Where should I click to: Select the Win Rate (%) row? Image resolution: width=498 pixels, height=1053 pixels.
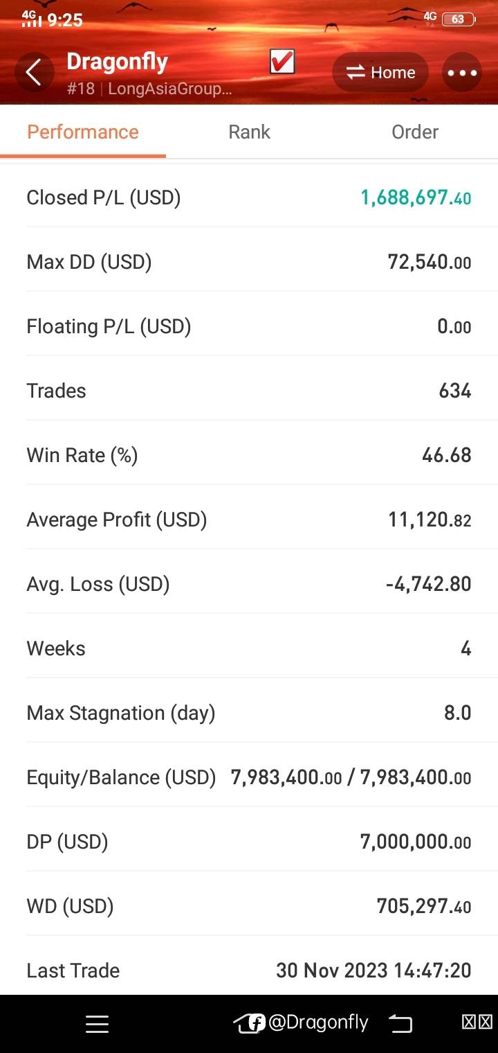click(x=249, y=455)
